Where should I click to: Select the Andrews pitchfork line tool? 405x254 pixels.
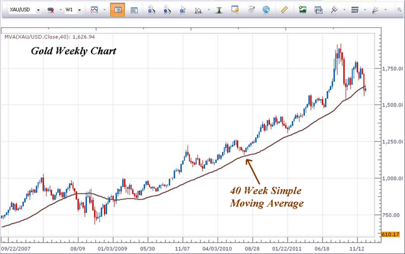(x=334, y=10)
